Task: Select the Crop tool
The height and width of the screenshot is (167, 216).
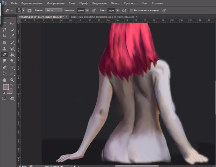Action: 5,36
